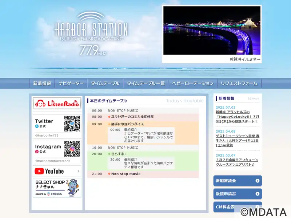The width and height of the screenshot is (291, 218).
Task: Click the ListenRadio headphone face icon
Action: pyautogui.click(x=40, y=104)
